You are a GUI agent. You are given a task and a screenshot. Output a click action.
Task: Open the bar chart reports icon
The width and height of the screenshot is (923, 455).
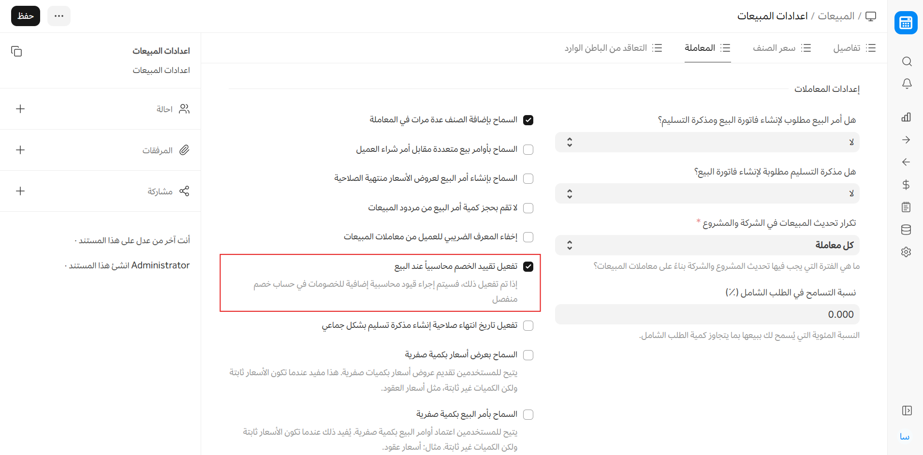[906, 117]
